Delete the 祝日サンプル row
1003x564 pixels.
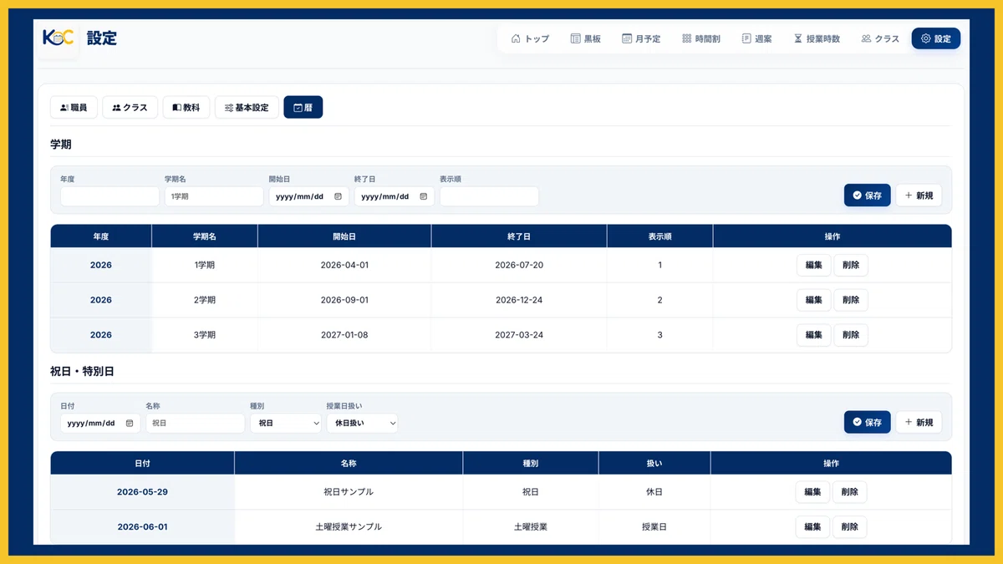(x=850, y=492)
